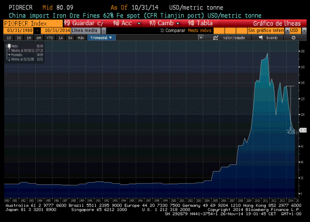The image size is (310, 222).
Task: Collapse toolbar with double-arrow icon
Action: click(x=201, y=37)
